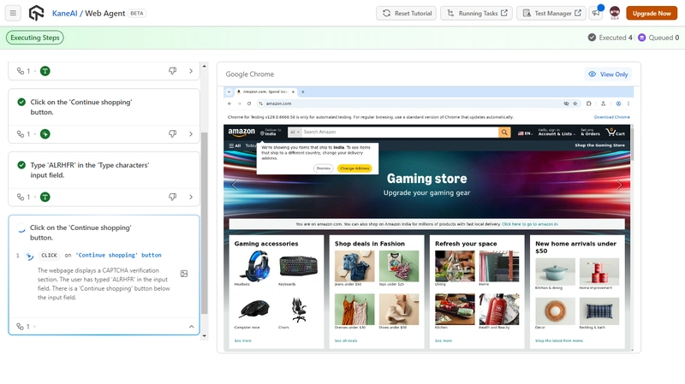Click the Executing Steps status pill
This screenshot has height=384, width=685.
coord(35,38)
